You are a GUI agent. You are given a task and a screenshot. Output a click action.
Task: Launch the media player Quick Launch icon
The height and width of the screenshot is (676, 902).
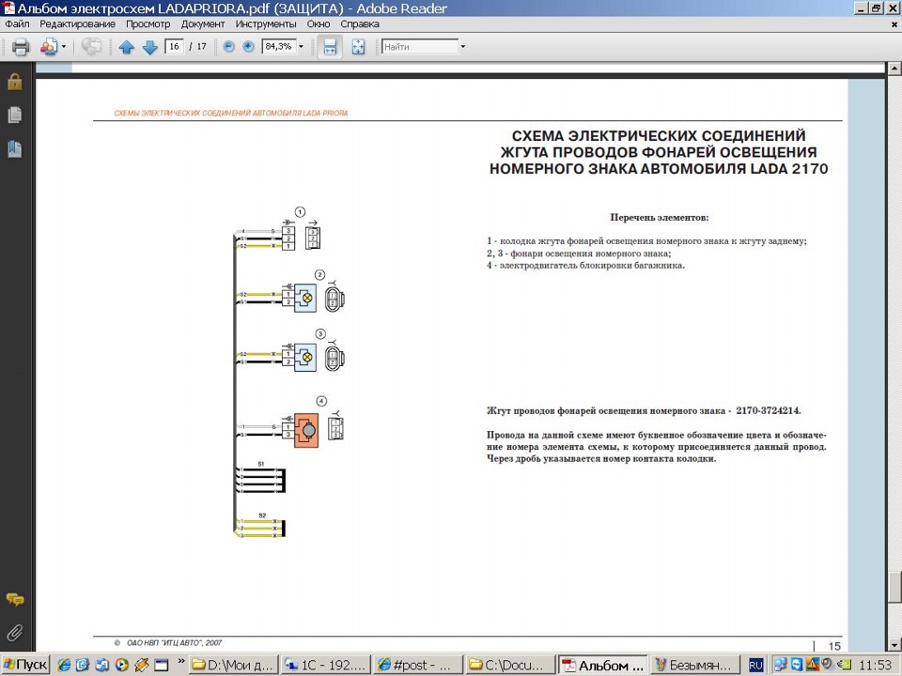point(121,665)
